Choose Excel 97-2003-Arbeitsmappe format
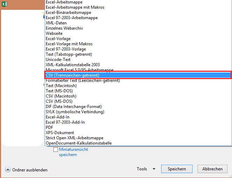 [138, 18]
